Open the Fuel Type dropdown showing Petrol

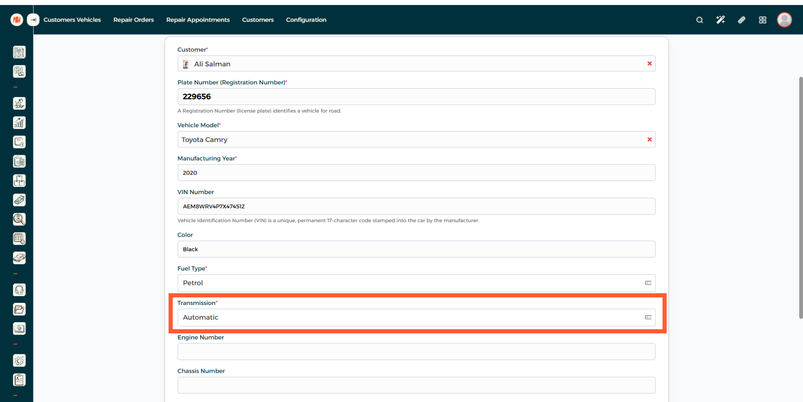pyautogui.click(x=416, y=283)
